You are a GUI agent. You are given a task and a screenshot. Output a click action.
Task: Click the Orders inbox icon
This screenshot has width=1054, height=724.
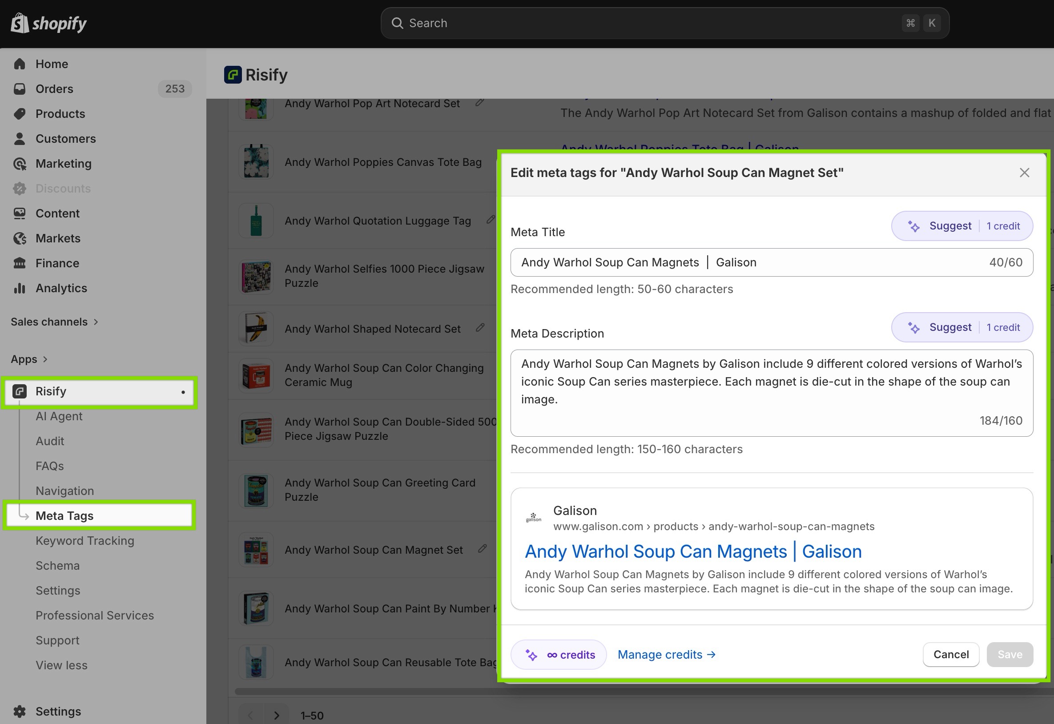(20, 89)
